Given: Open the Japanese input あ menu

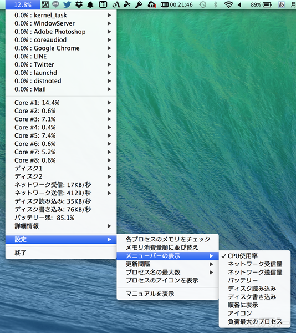Looking at the screenshot, I should (x=282, y=4).
